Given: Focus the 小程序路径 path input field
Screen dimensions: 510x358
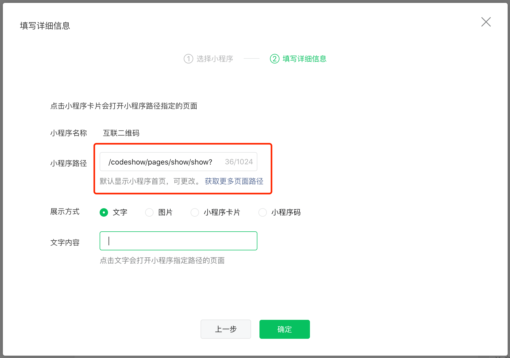Looking at the screenshot, I should tap(160, 162).
